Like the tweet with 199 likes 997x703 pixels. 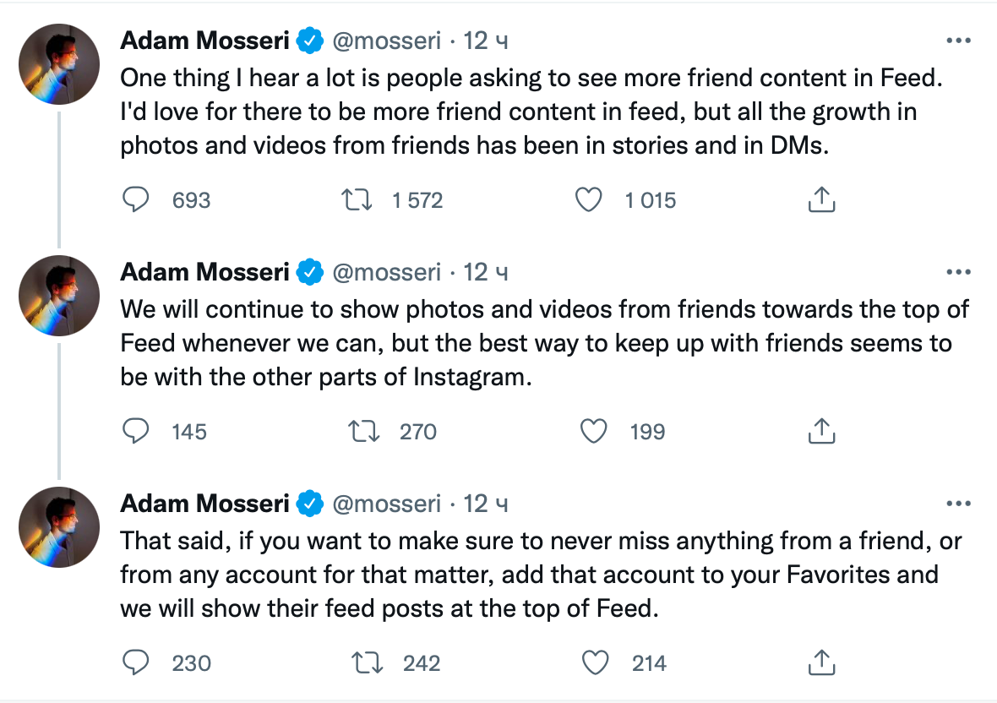595,432
